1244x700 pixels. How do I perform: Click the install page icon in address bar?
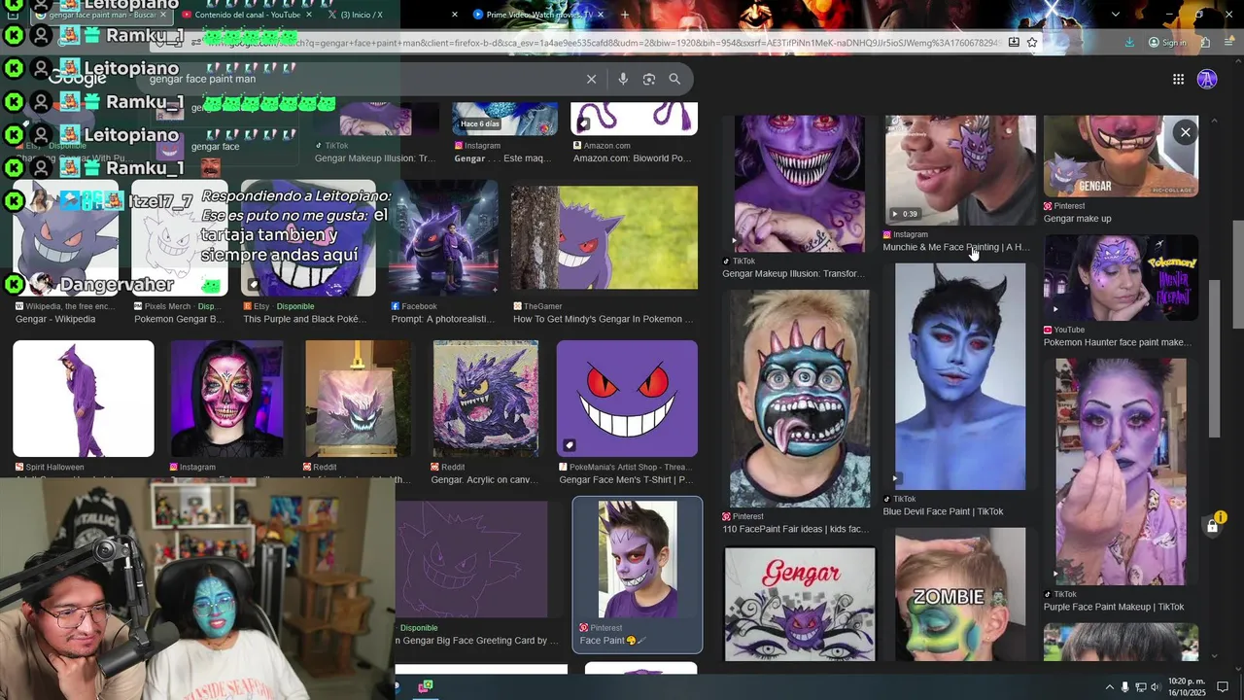(x=1014, y=43)
